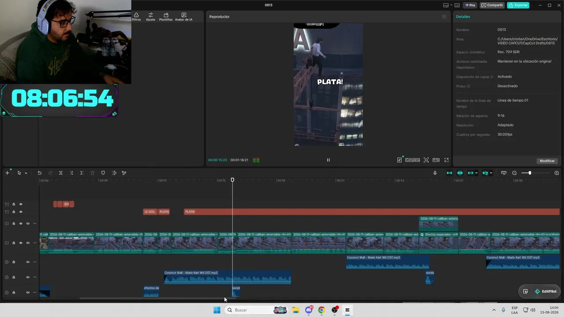564x317 pixels.
Task: Undo the last action
Action: (x=39, y=173)
